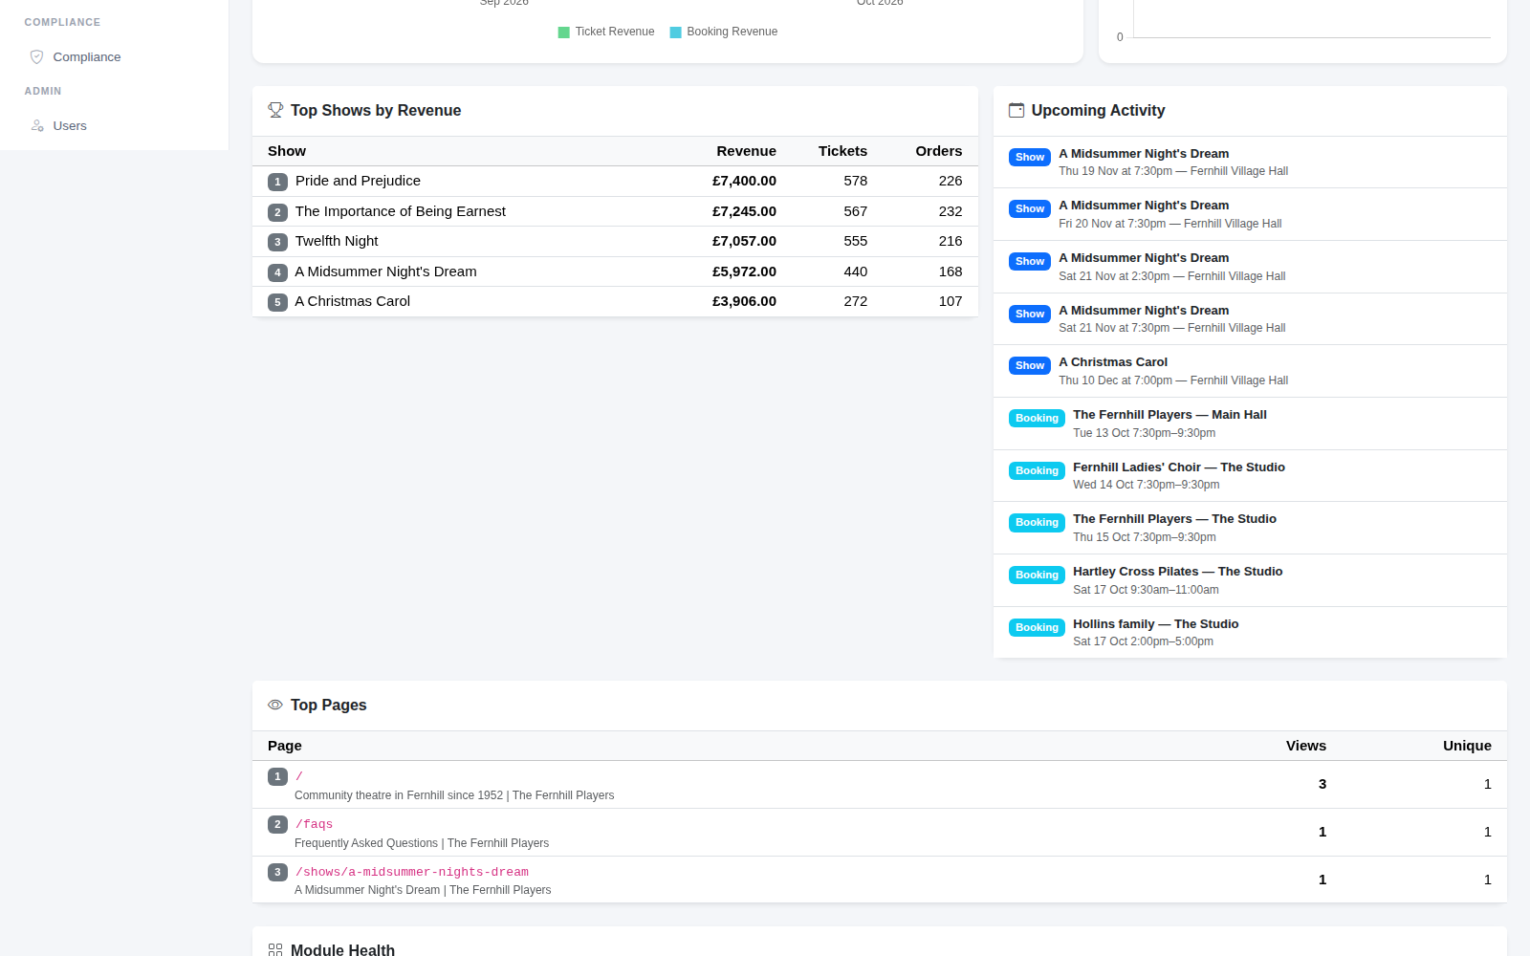
Task: Open the /shows/a-midsummer-nights-dream link
Action: (411, 872)
